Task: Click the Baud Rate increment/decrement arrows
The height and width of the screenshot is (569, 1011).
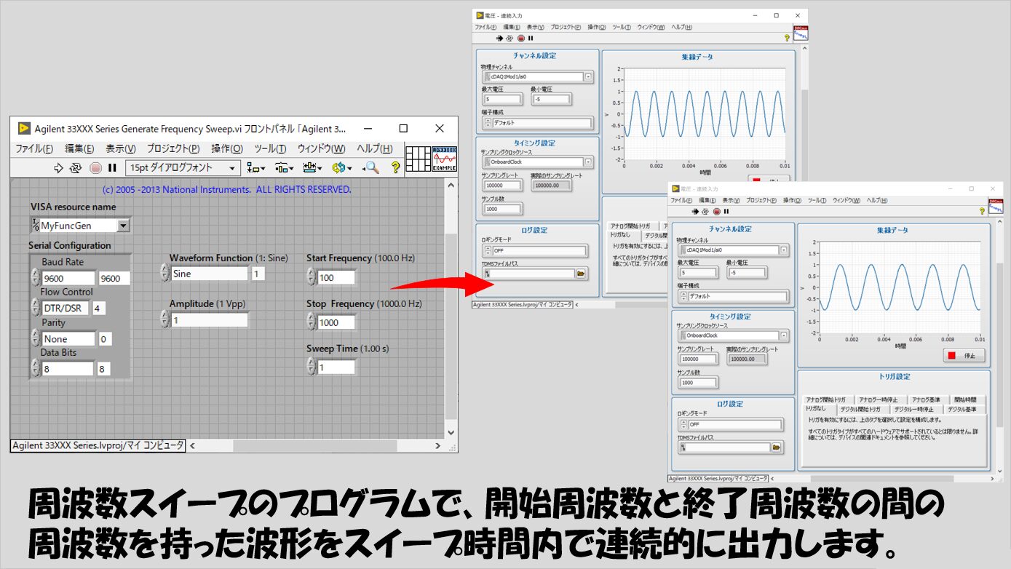Action: coord(35,277)
